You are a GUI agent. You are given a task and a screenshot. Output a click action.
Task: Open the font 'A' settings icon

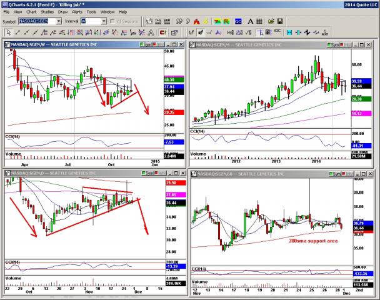251,21
